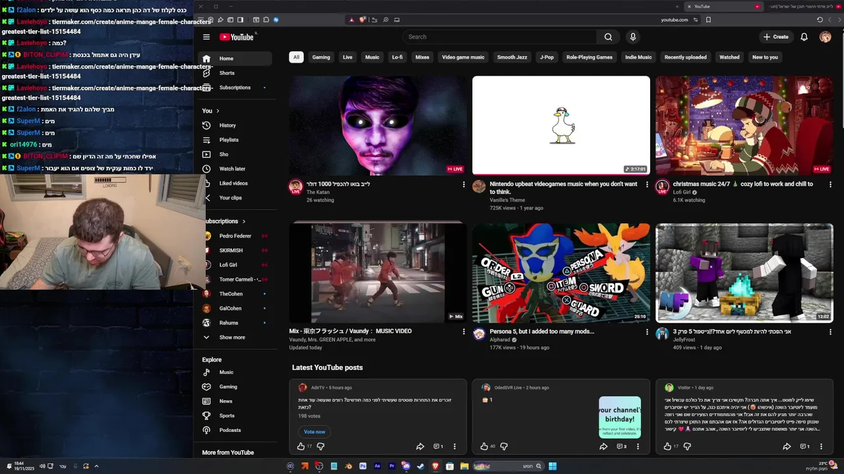Open options for Persona 5 video
Image resolution: width=844 pixels, height=474 pixels.
click(647, 332)
